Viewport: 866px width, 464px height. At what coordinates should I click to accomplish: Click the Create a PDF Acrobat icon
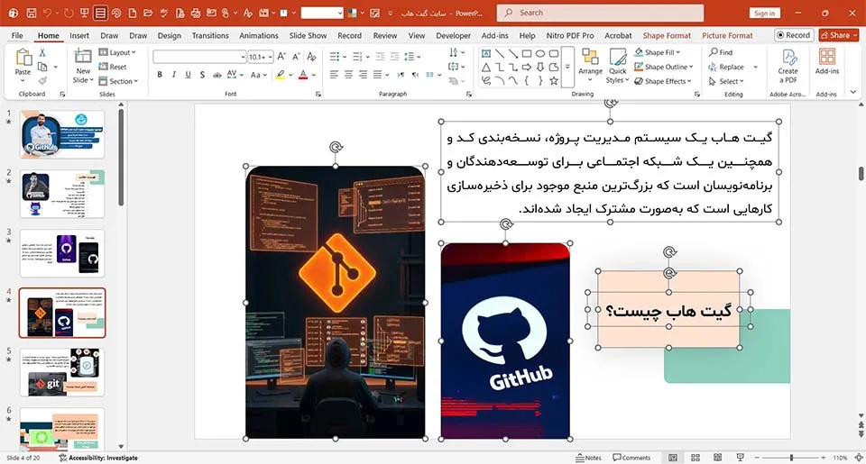[x=788, y=57]
